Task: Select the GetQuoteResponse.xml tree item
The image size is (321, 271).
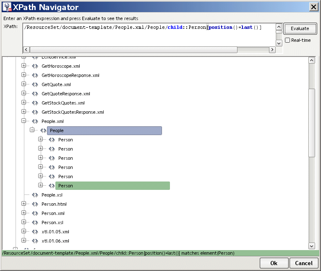Action: (66, 94)
